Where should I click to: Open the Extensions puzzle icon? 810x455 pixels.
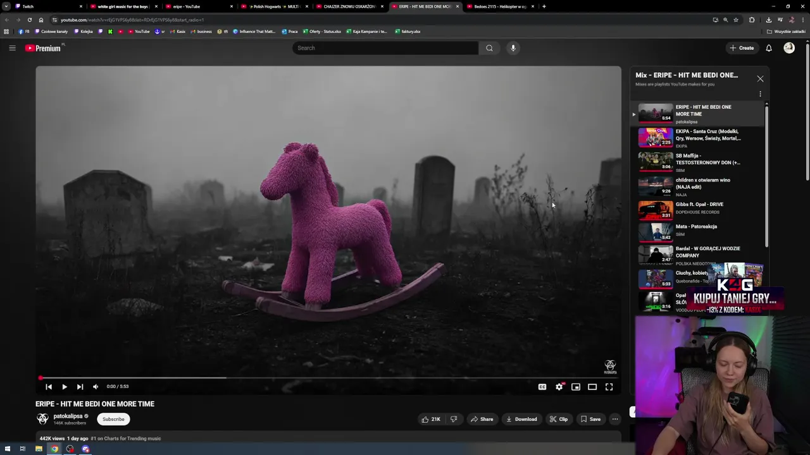[752, 20]
